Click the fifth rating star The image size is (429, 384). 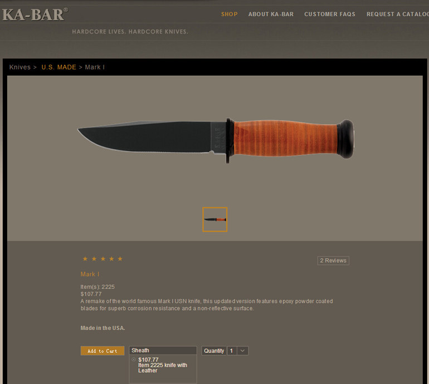(x=120, y=259)
